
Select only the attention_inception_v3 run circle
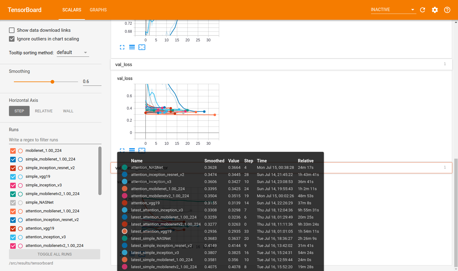(20, 237)
